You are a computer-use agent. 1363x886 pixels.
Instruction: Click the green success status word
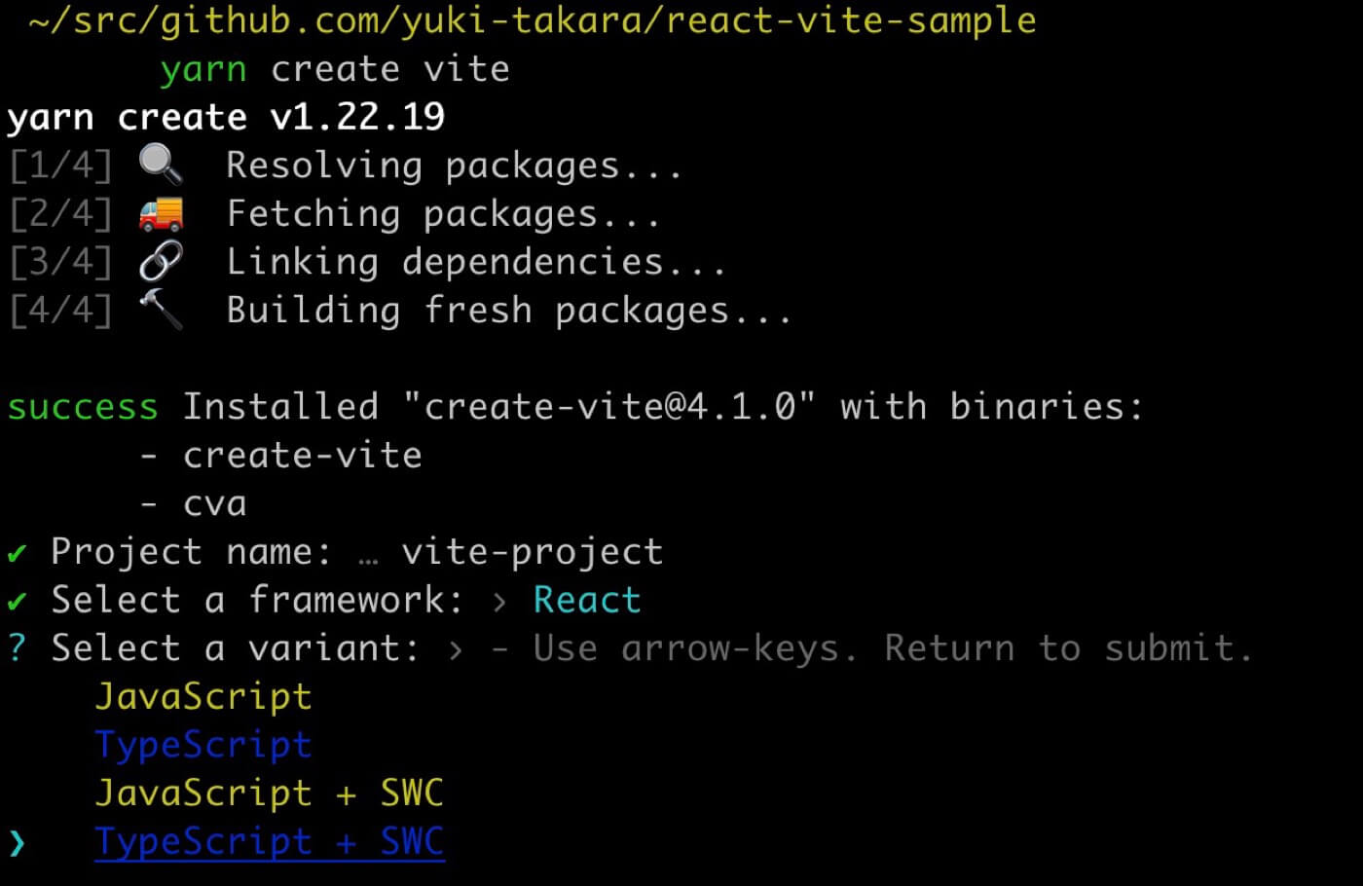tap(83, 407)
